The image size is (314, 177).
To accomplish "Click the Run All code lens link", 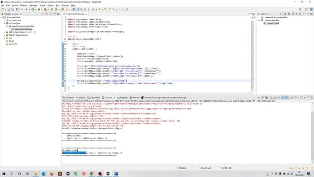I will [72, 36].
